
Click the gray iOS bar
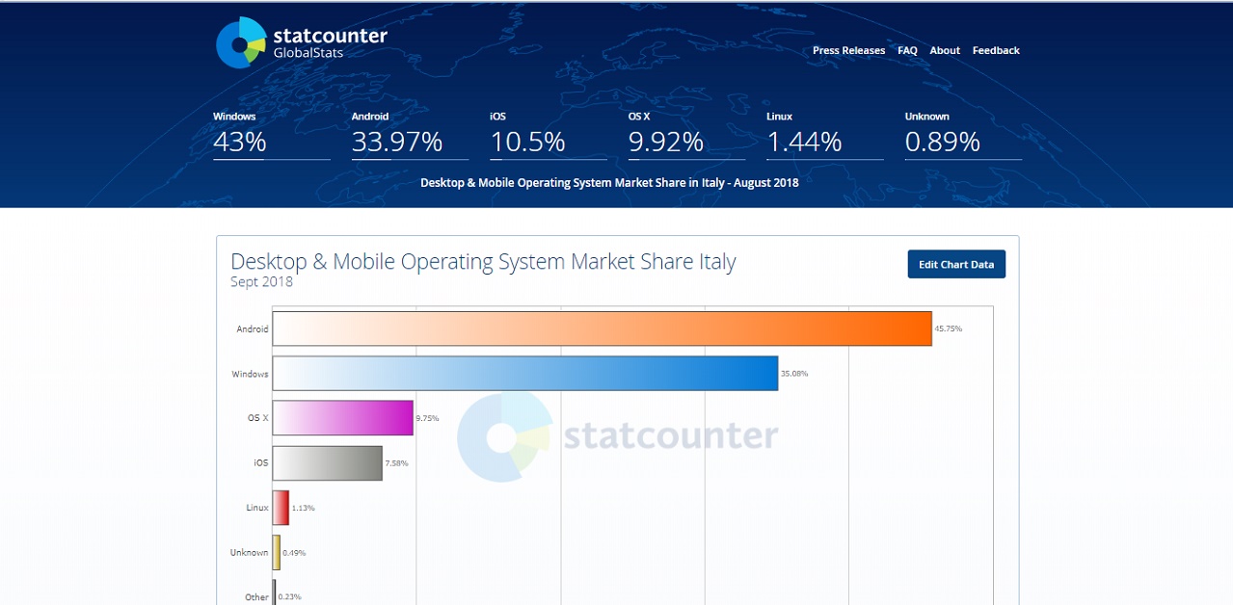(x=328, y=462)
